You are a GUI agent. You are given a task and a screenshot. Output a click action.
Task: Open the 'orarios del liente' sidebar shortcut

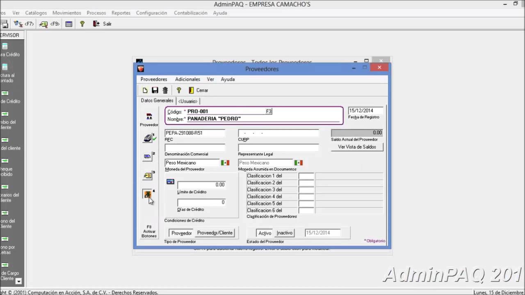9,193
